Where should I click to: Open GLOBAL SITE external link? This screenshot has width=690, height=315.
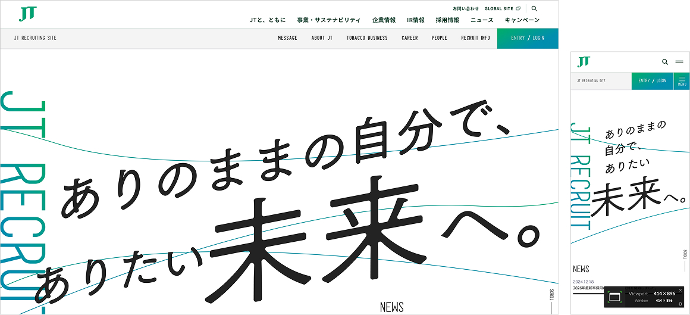(502, 8)
